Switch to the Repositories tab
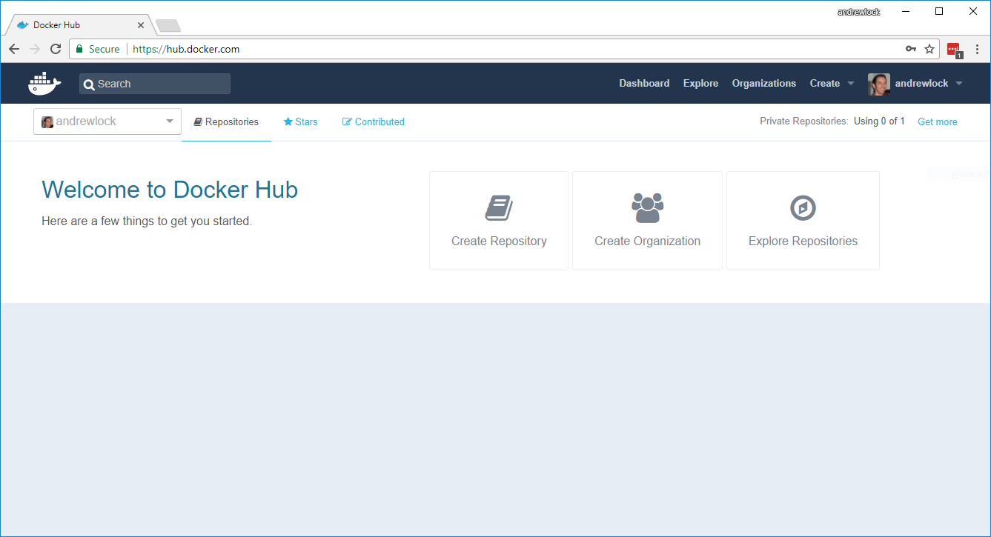991x537 pixels. [226, 122]
